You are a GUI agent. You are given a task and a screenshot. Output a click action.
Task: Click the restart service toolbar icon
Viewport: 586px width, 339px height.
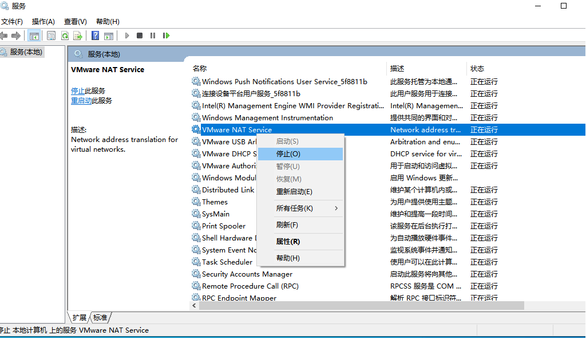[x=166, y=36]
